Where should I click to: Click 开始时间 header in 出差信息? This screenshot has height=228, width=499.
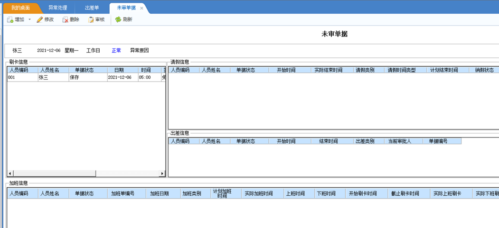click(x=290, y=141)
